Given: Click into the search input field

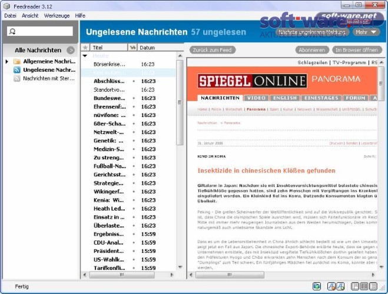Looking at the screenshot, I should point(40,31).
